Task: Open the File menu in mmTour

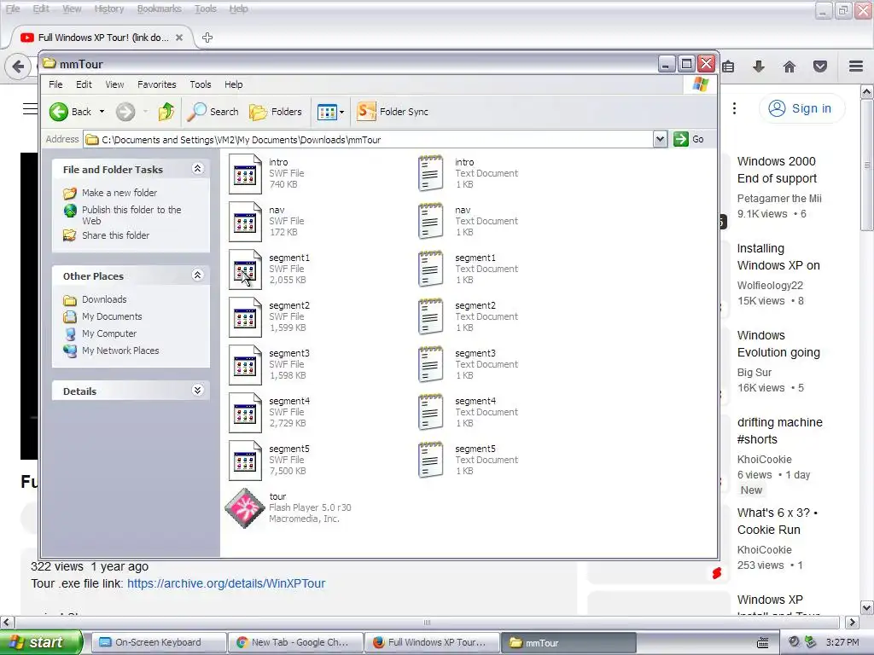Action: pyautogui.click(x=55, y=84)
